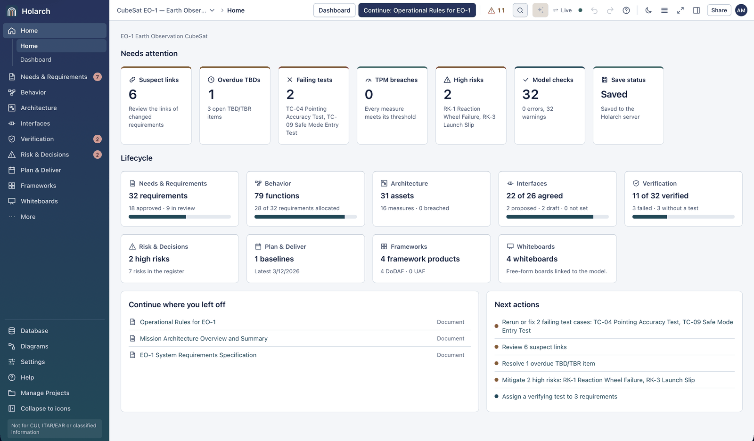Open the help question-mark icon in top bar
The image size is (754, 441).
(x=626, y=10)
